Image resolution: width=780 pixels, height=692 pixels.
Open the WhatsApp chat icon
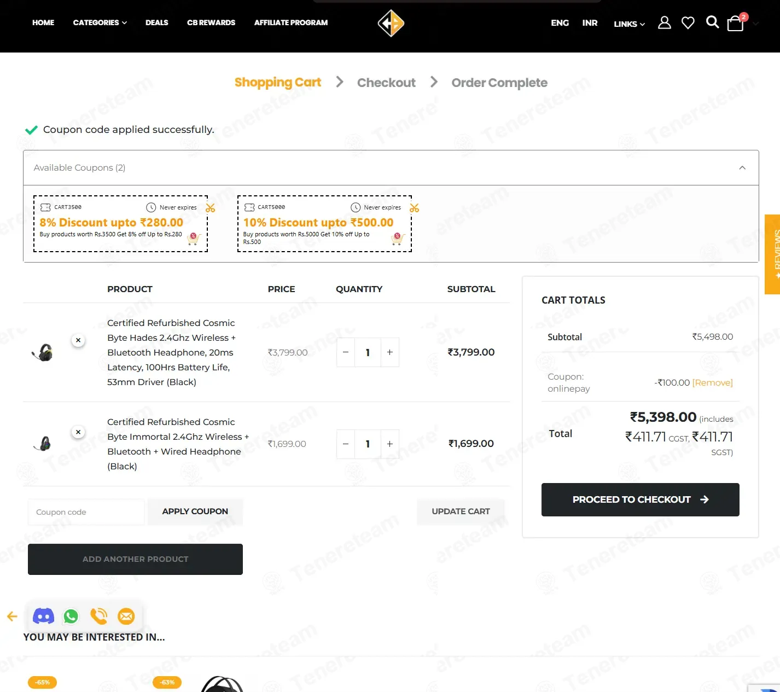coord(71,617)
